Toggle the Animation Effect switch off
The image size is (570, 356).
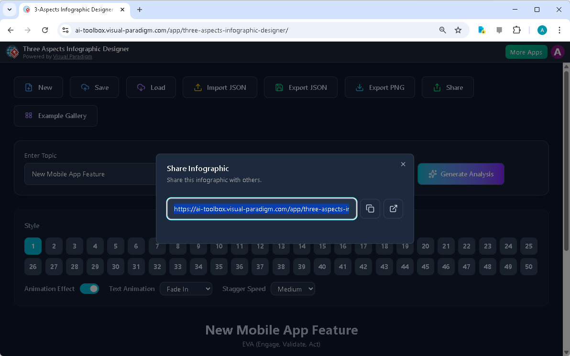coord(89,289)
